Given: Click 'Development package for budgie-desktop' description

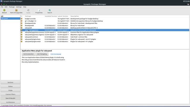Looking at the screenshot, I should tap(84, 19).
